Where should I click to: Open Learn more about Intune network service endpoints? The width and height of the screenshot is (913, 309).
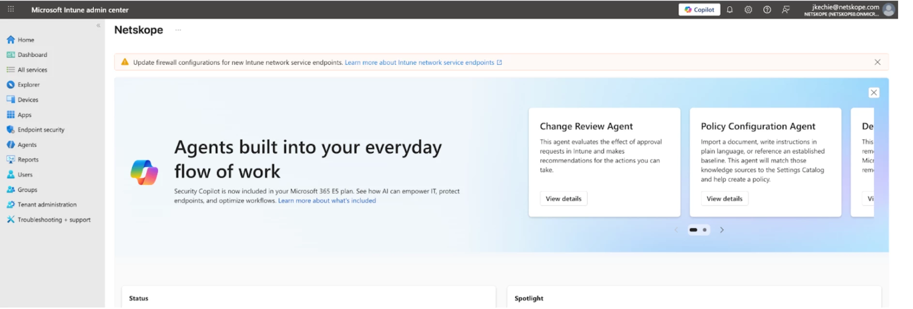click(x=419, y=62)
